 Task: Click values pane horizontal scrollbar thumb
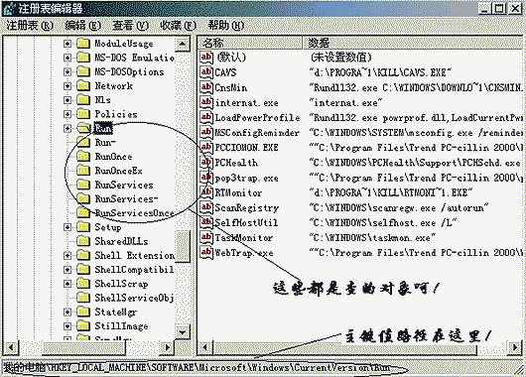[344, 348]
